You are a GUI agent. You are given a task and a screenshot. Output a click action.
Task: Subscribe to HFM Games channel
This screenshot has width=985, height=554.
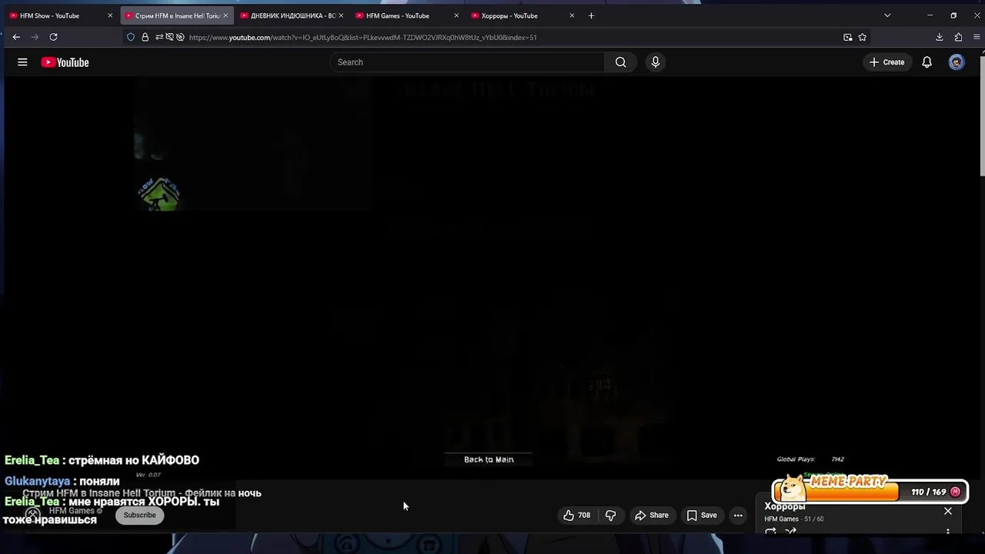[x=139, y=515]
